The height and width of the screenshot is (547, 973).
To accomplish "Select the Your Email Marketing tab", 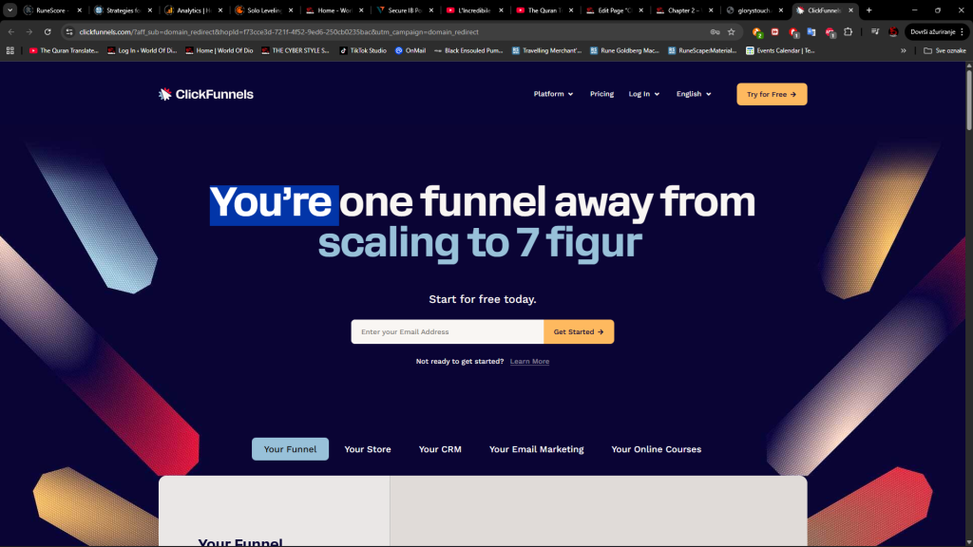I will [x=536, y=449].
